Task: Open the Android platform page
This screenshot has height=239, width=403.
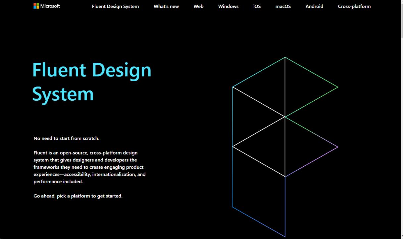Action: point(314,6)
